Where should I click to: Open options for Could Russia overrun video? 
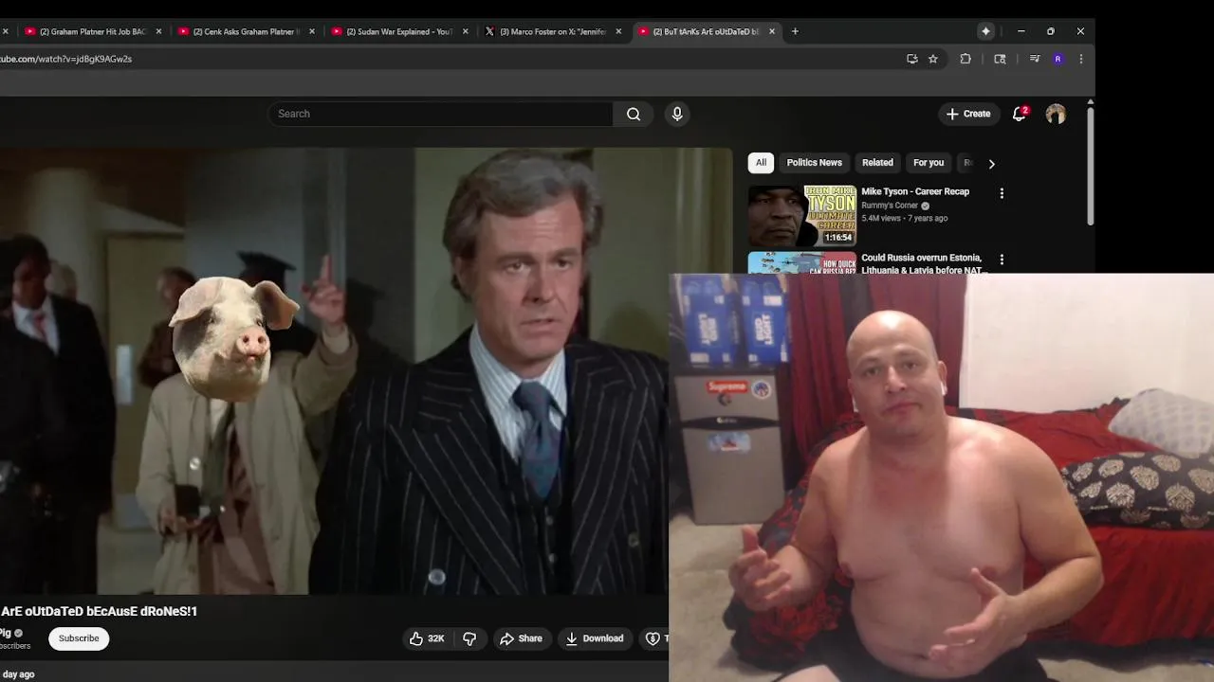pos(1002,260)
